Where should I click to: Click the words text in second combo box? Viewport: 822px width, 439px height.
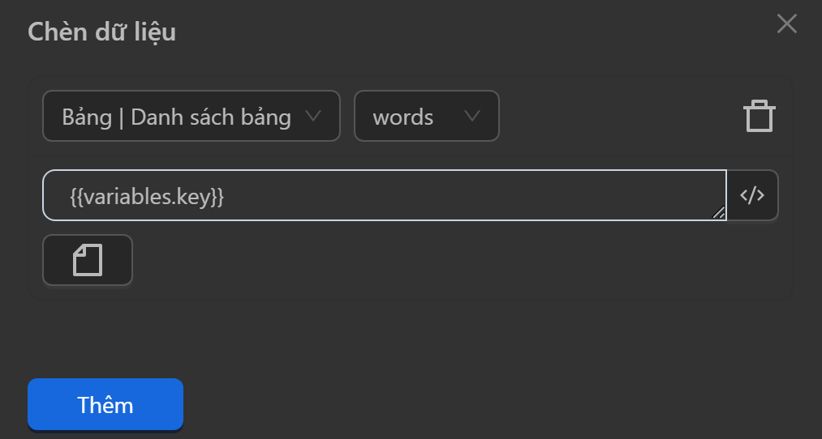coord(402,117)
